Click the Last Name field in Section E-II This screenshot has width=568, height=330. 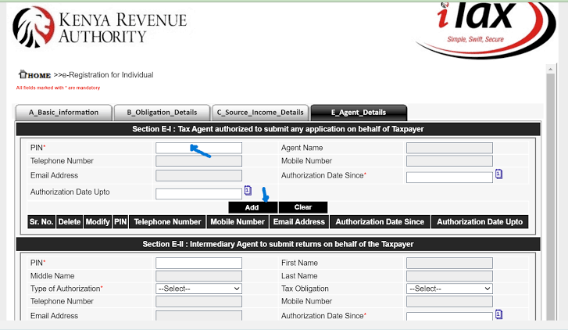pyautogui.click(x=449, y=276)
